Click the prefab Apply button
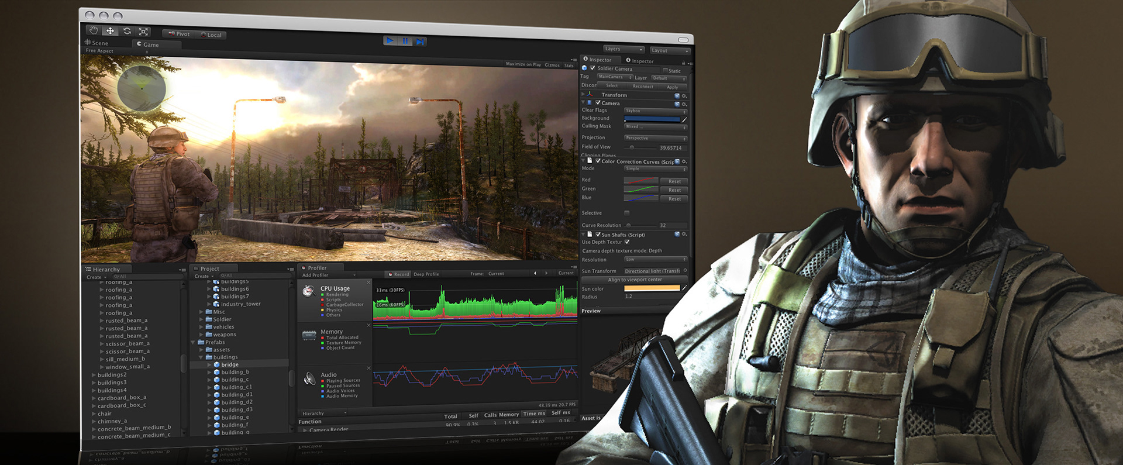Screen dimensions: 1123x465 [673, 87]
